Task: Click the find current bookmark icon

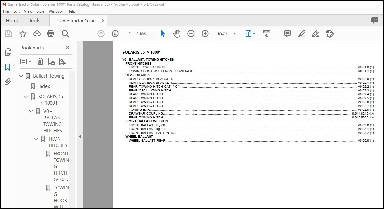Action: click(x=62, y=61)
